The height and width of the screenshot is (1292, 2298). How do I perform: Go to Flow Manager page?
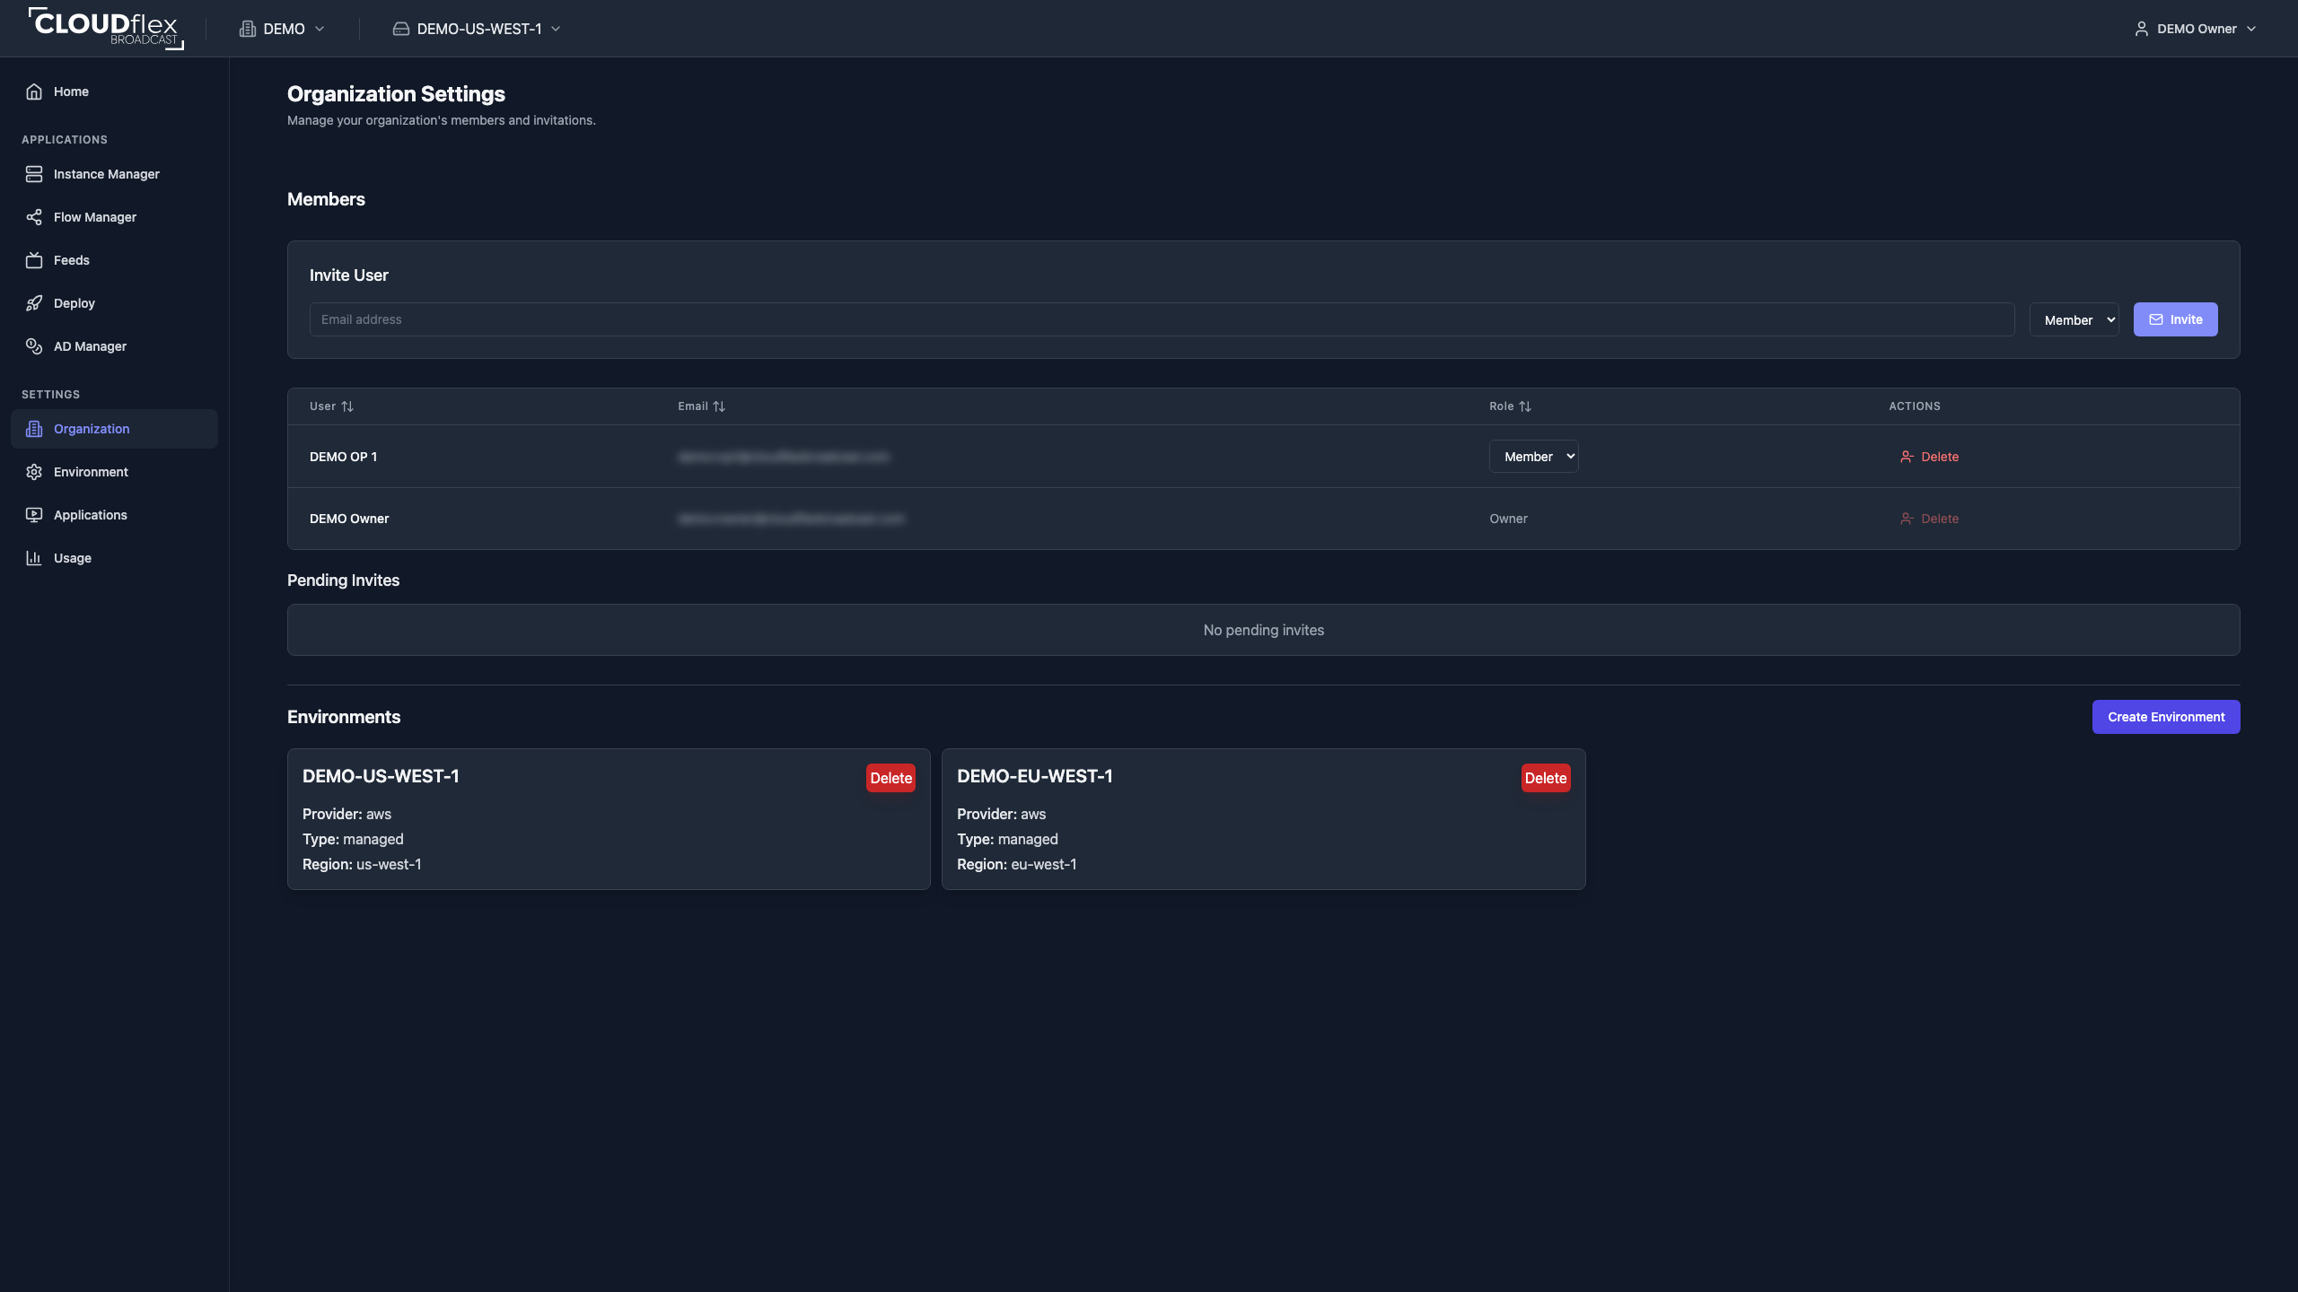click(114, 217)
